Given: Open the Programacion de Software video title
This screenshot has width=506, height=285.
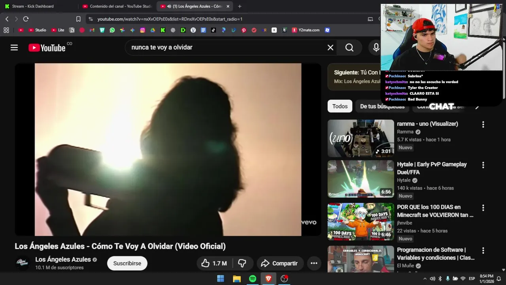Looking at the screenshot, I should click(x=436, y=254).
